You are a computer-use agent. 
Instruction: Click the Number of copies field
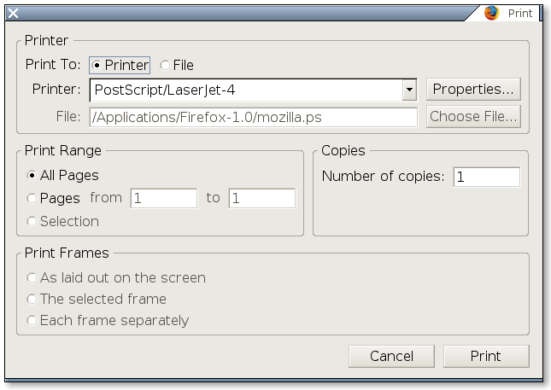(487, 177)
